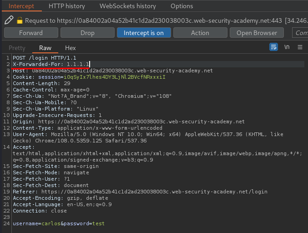Click the Upgrade-Insecure-Requests: 1 line

pyautogui.click(x=57, y=115)
